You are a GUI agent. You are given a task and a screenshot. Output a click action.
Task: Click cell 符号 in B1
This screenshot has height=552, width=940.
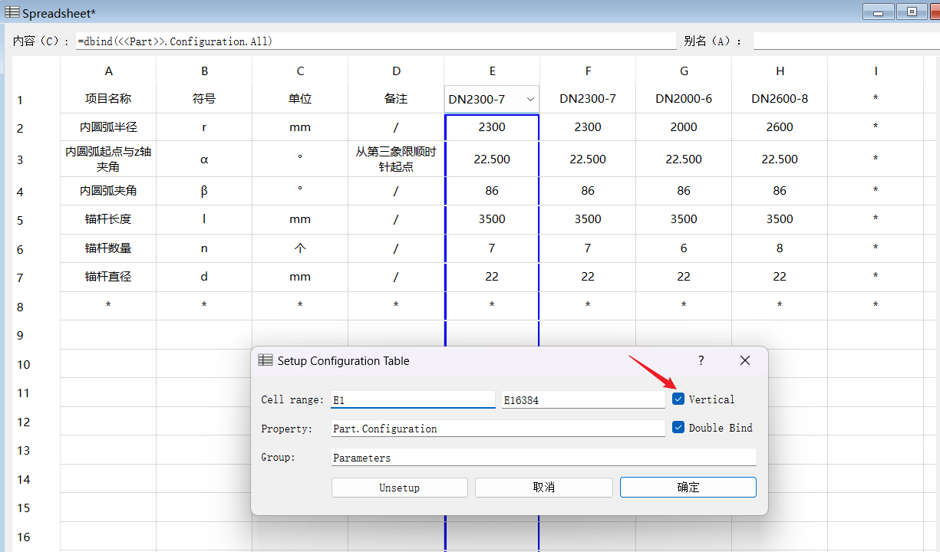pos(204,99)
